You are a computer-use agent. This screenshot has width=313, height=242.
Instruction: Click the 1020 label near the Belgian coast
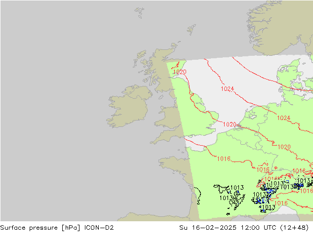(x=230, y=124)
